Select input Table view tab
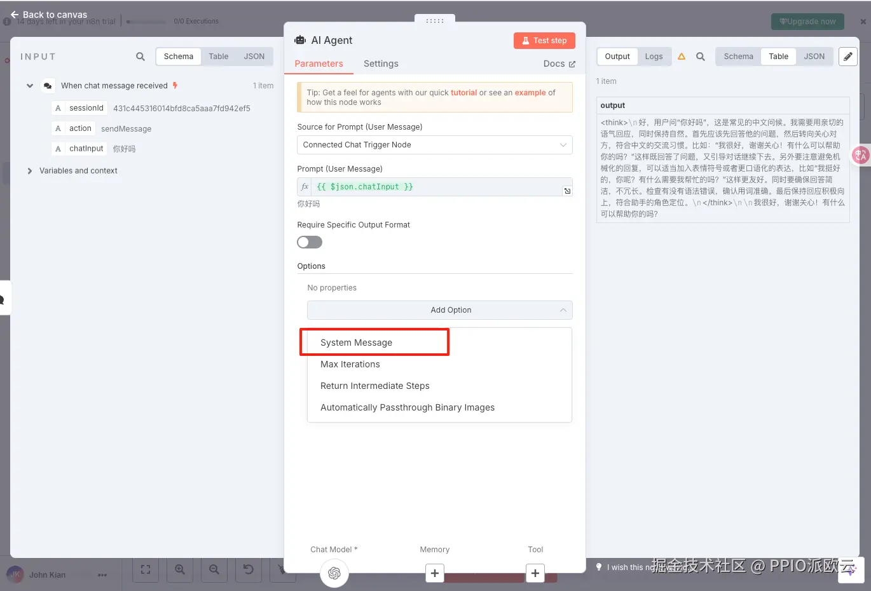This screenshot has width=871, height=591. coord(219,57)
